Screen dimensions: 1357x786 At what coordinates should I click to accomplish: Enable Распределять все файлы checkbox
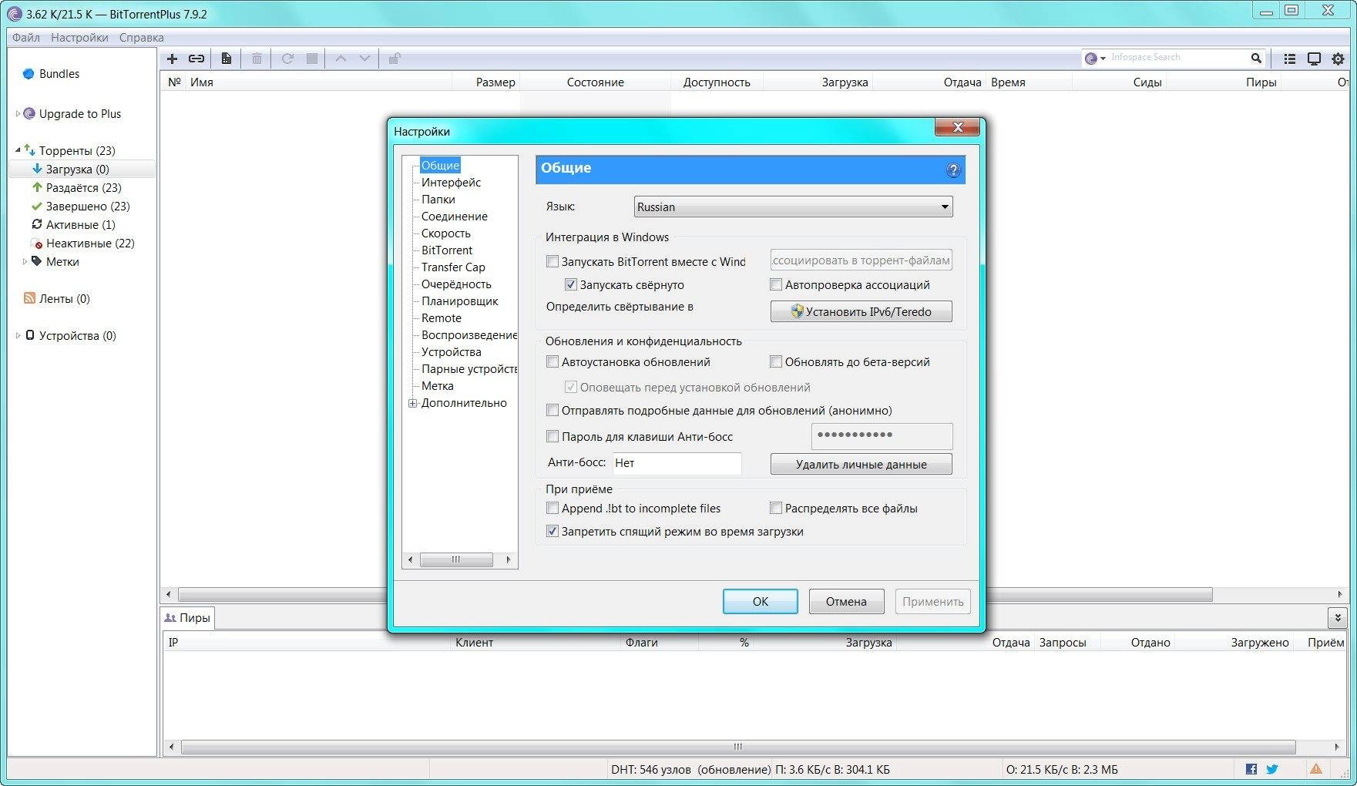[x=776, y=509]
